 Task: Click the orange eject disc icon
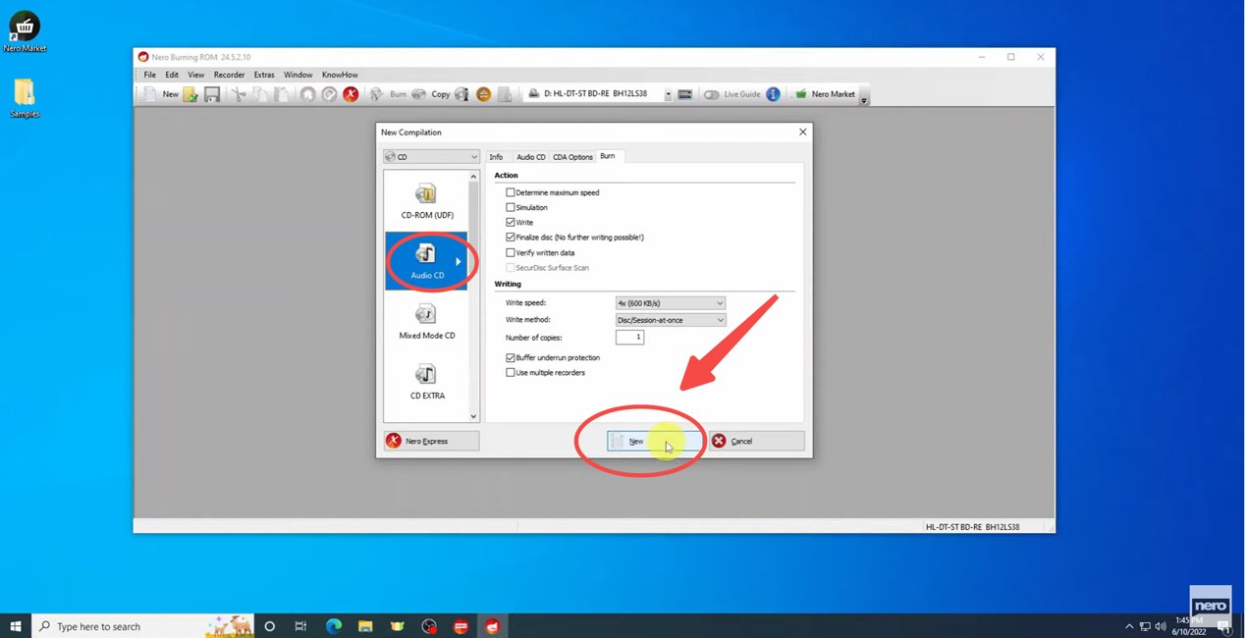click(483, 94)
